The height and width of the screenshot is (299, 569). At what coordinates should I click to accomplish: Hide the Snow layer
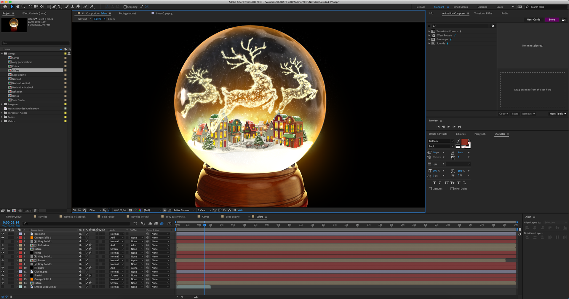point(2,268)
